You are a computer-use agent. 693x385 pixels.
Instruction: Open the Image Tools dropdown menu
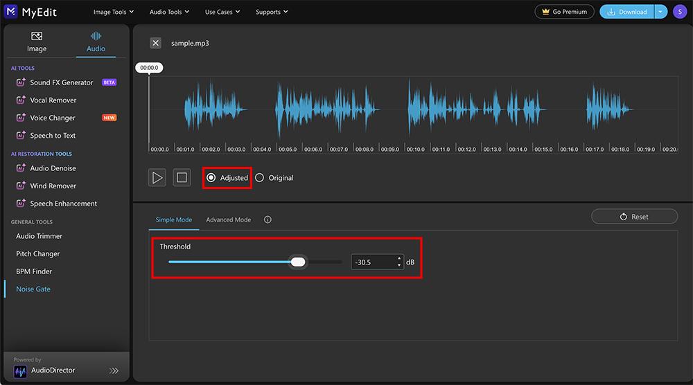(114, 12)
